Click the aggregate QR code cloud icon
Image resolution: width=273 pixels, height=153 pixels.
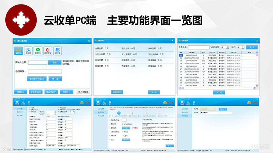pyautogui.click(x=19, y=50)
